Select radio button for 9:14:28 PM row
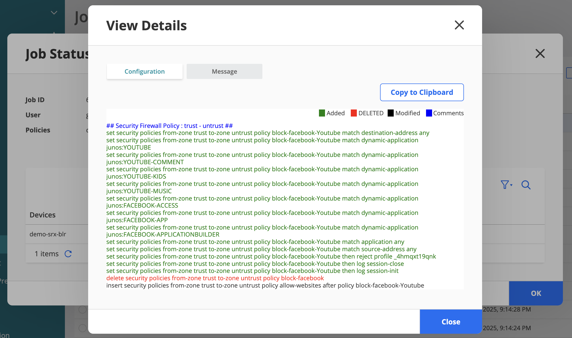The image size is (572, 338). click(x=82, y=309)
